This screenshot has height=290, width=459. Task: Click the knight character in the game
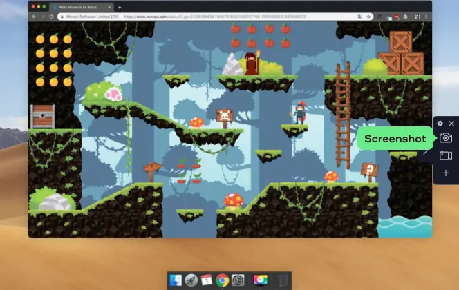(x=299, y=113)
